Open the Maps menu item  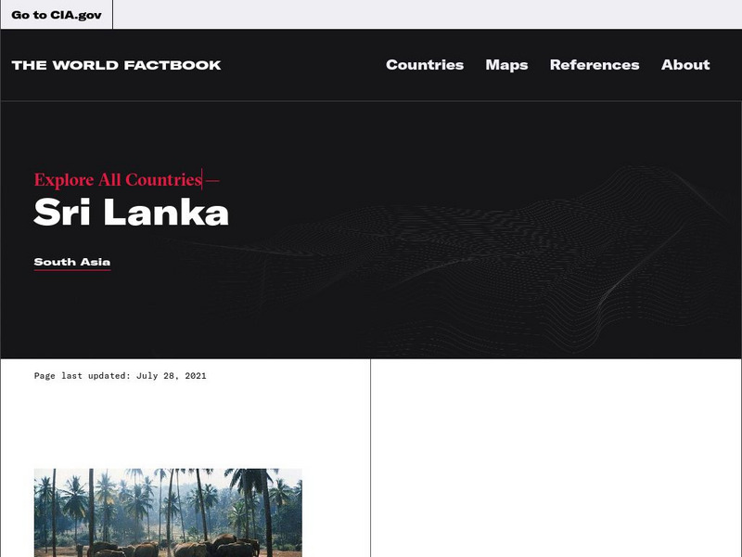click(x=506, y=65)
